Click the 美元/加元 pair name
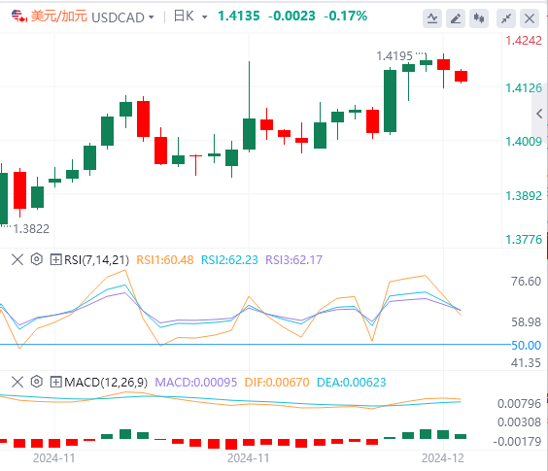This screenshot has height=471, width=548. pos(58,17)
